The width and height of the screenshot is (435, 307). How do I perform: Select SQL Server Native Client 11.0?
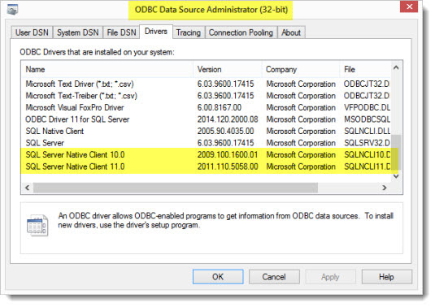205,166
